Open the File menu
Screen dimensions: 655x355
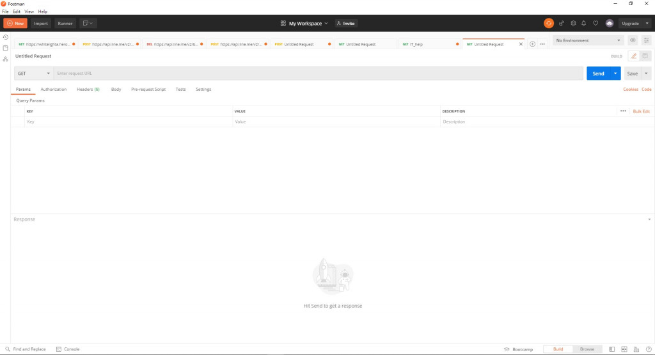click(x=5, y=12)
